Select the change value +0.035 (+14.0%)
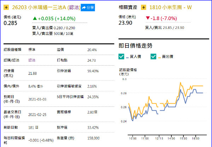The image size is (212, 147). pyautogui.click(x=54, y=18)
